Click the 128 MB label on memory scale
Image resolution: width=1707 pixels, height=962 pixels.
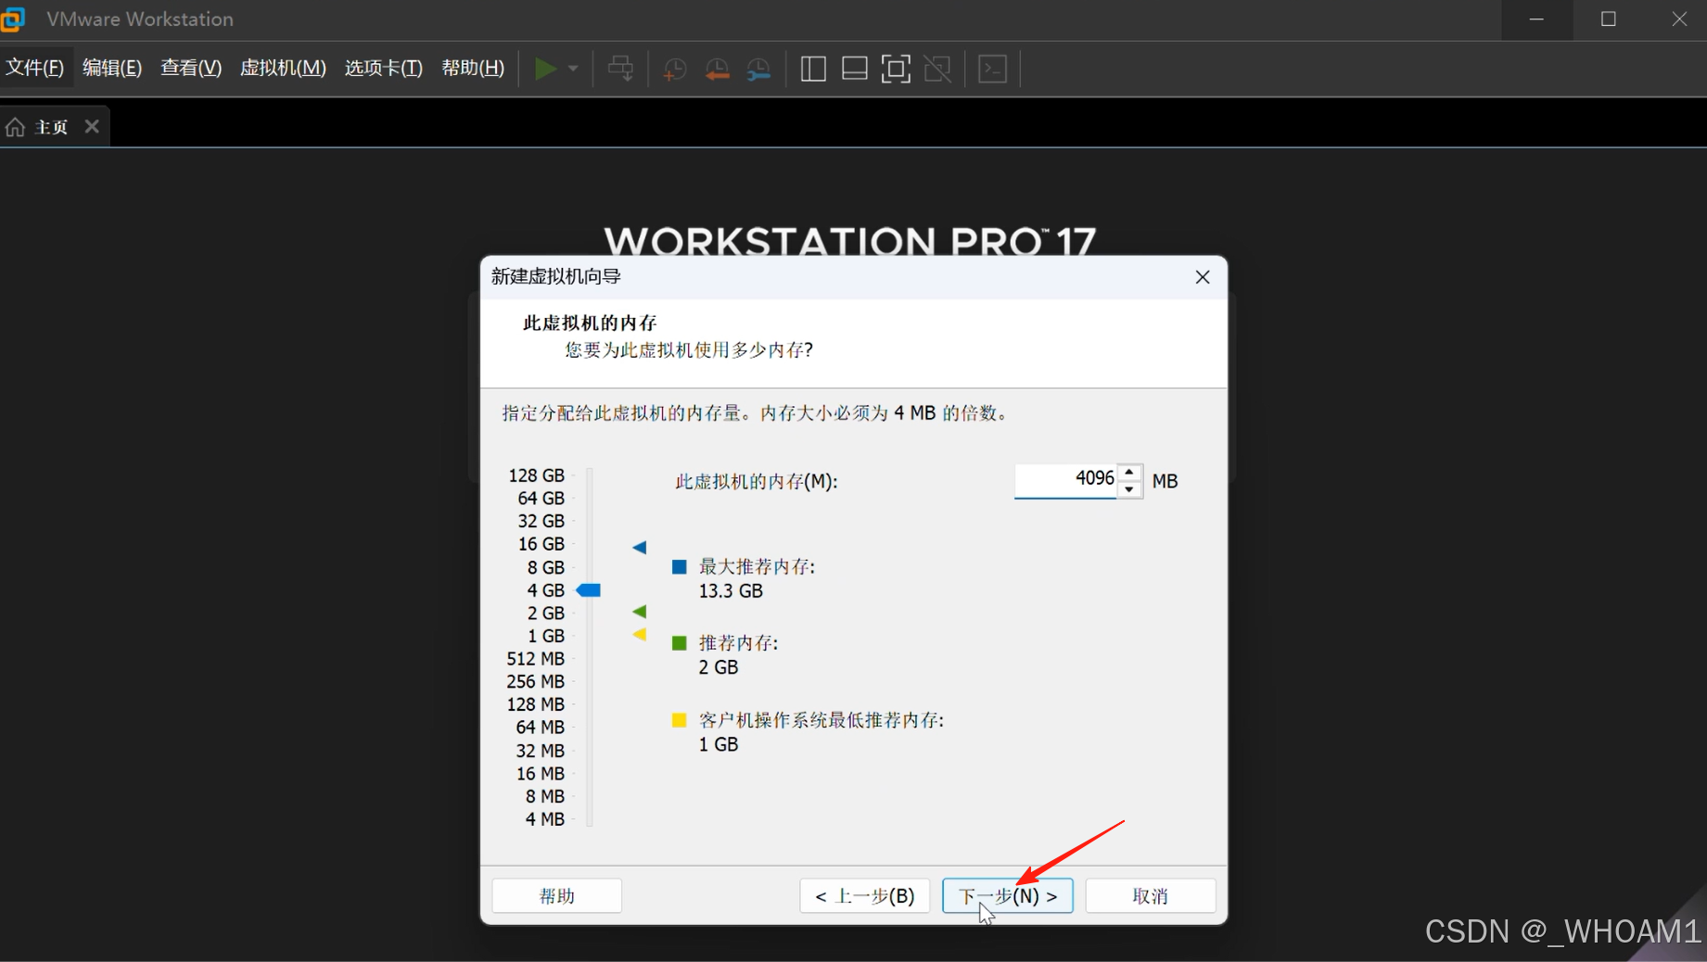point(535,704)
